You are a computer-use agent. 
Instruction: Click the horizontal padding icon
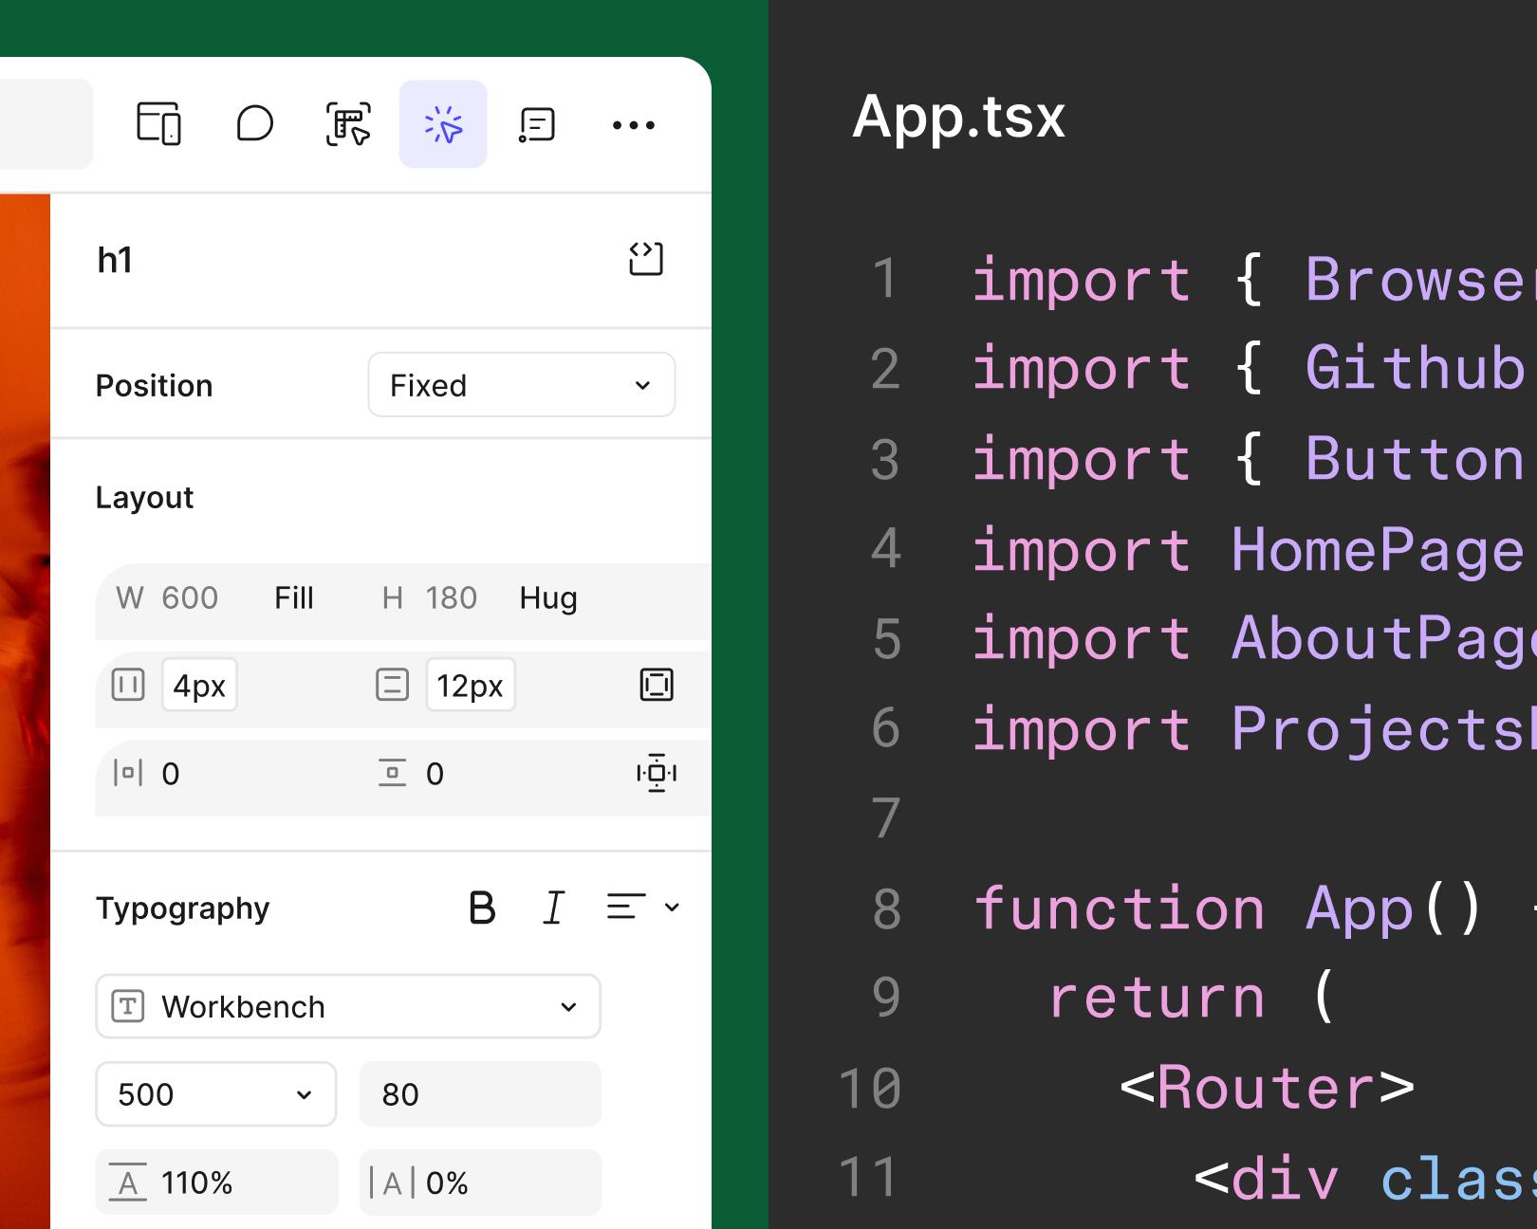[128, 685]
